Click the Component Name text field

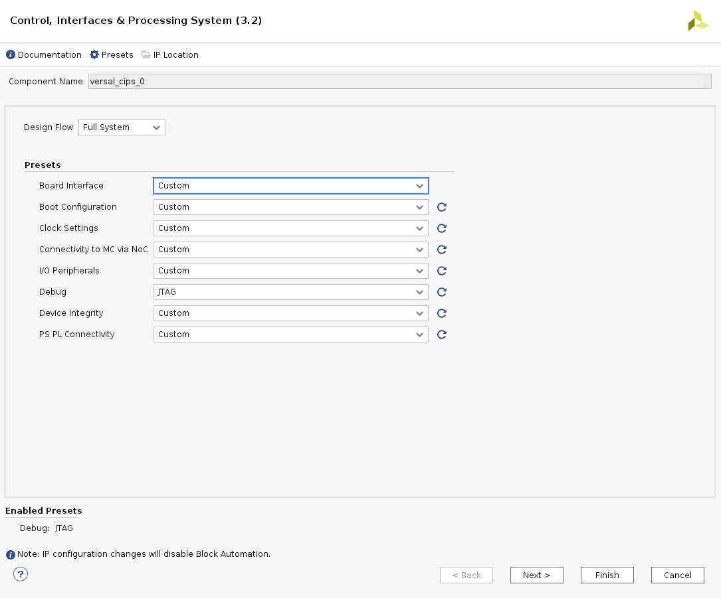pos(399,82)
